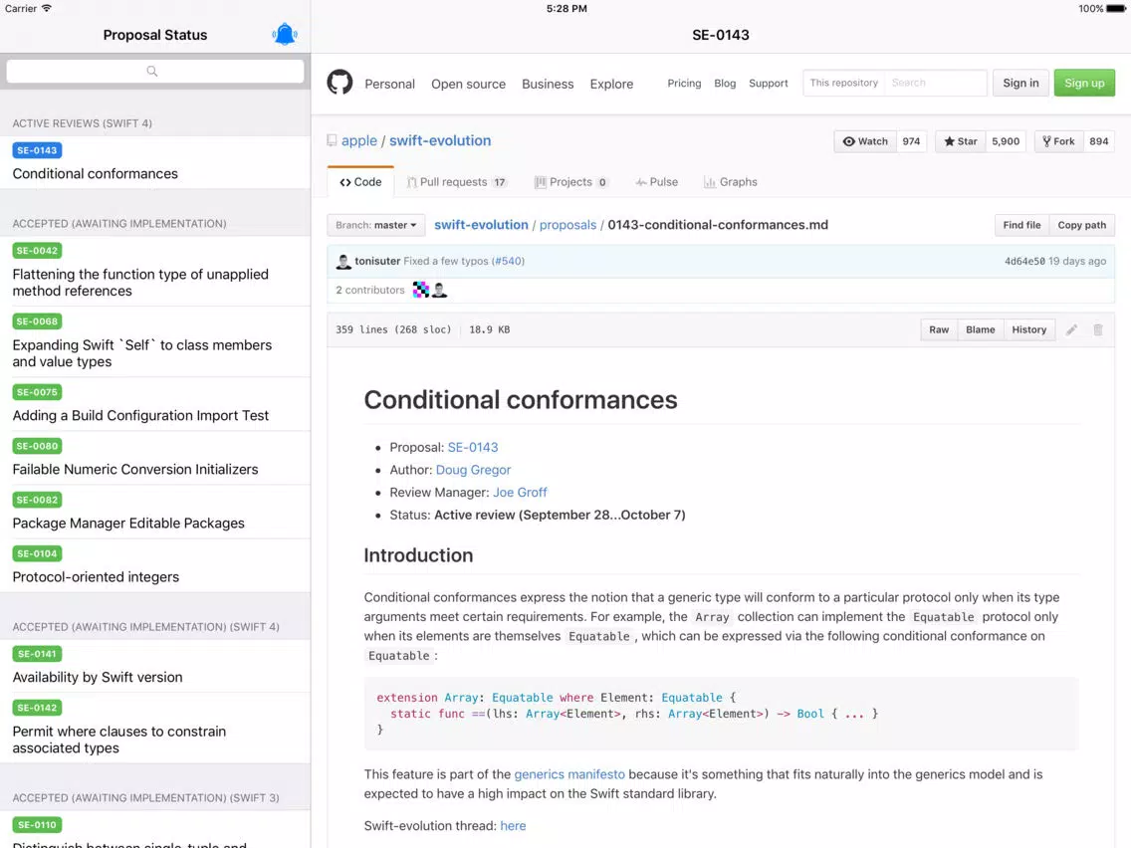Click the Copy path button

[x=1081, y=225]
